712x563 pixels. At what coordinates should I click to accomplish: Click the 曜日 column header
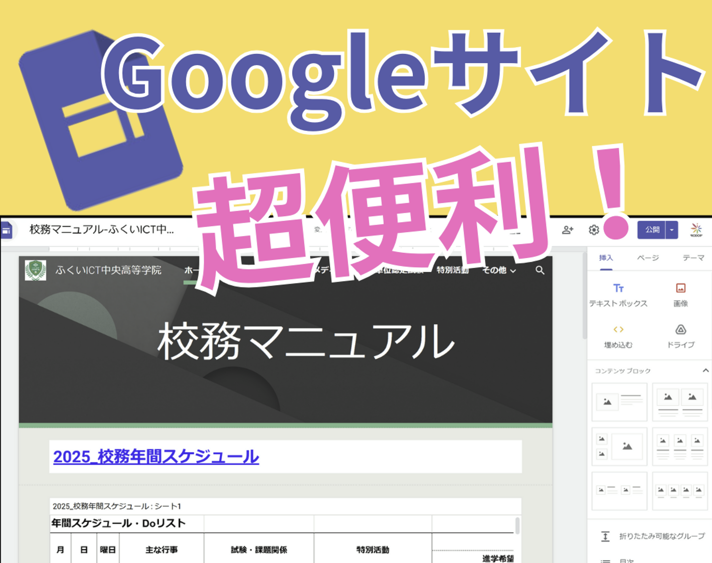point(108,550)
